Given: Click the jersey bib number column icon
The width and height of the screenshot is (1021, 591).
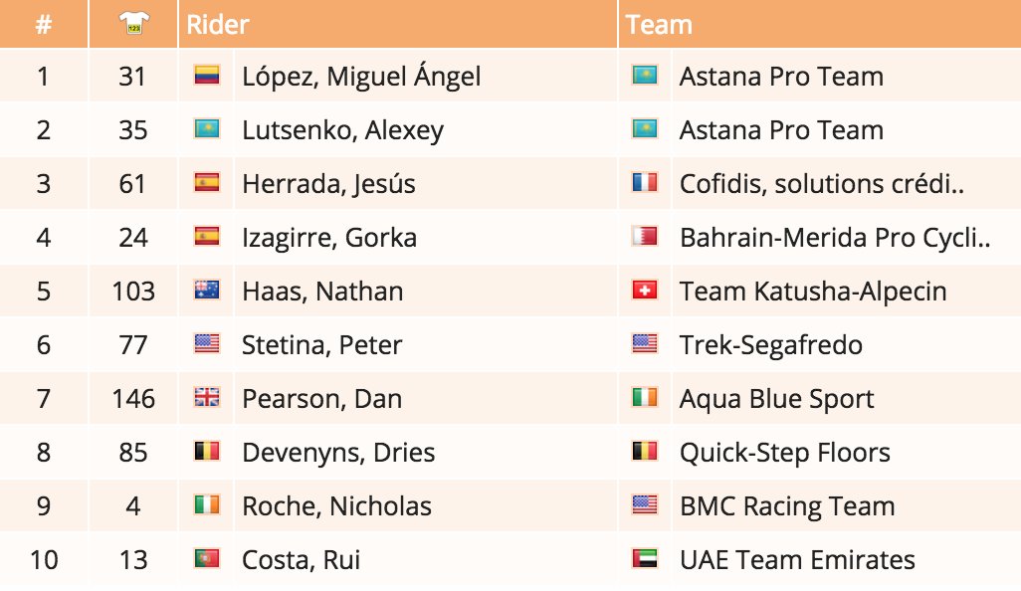Looking at the screenshot, I should tap(133, 24).
